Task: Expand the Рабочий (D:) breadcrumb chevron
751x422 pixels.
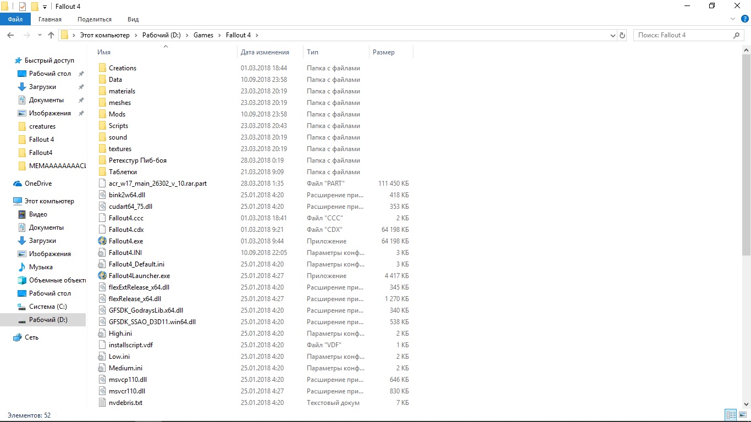Action: [187, 35]
